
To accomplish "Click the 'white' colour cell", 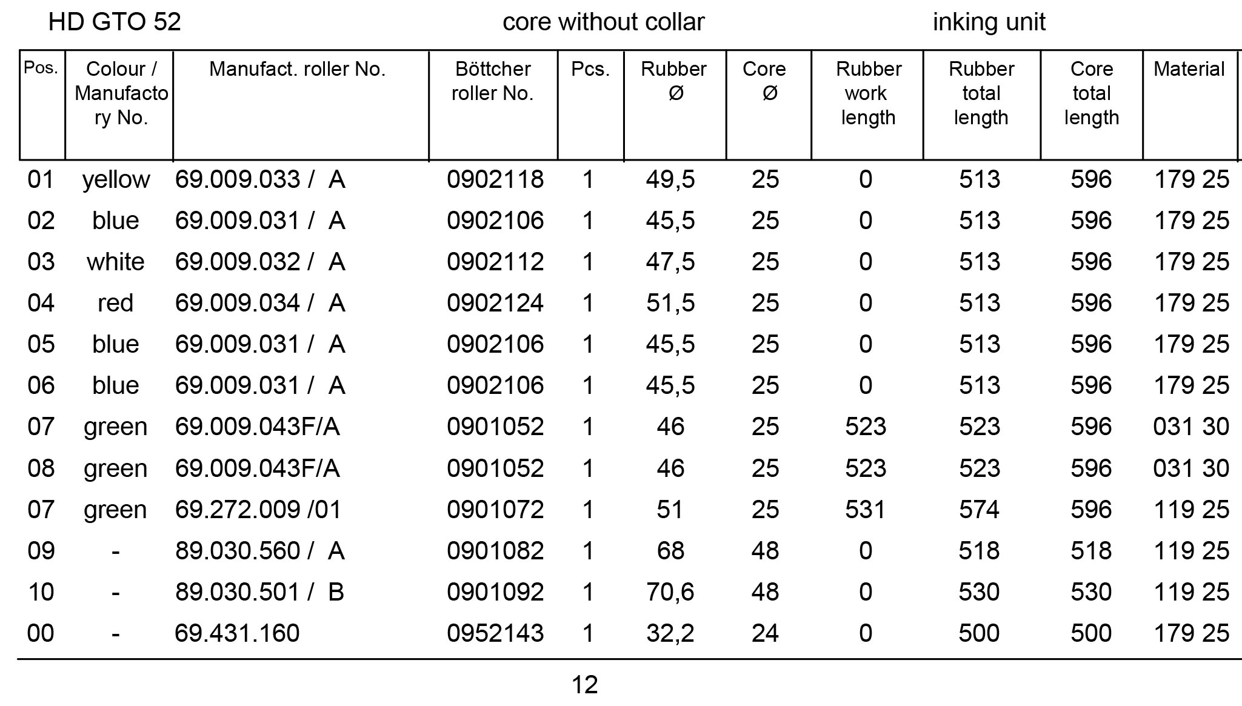I will (x=115, y=262).
